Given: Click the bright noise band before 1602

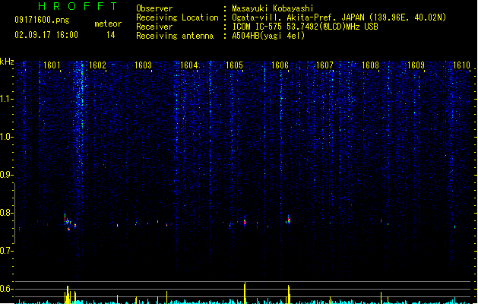Looking at the screenshot, I should (79, 122).
